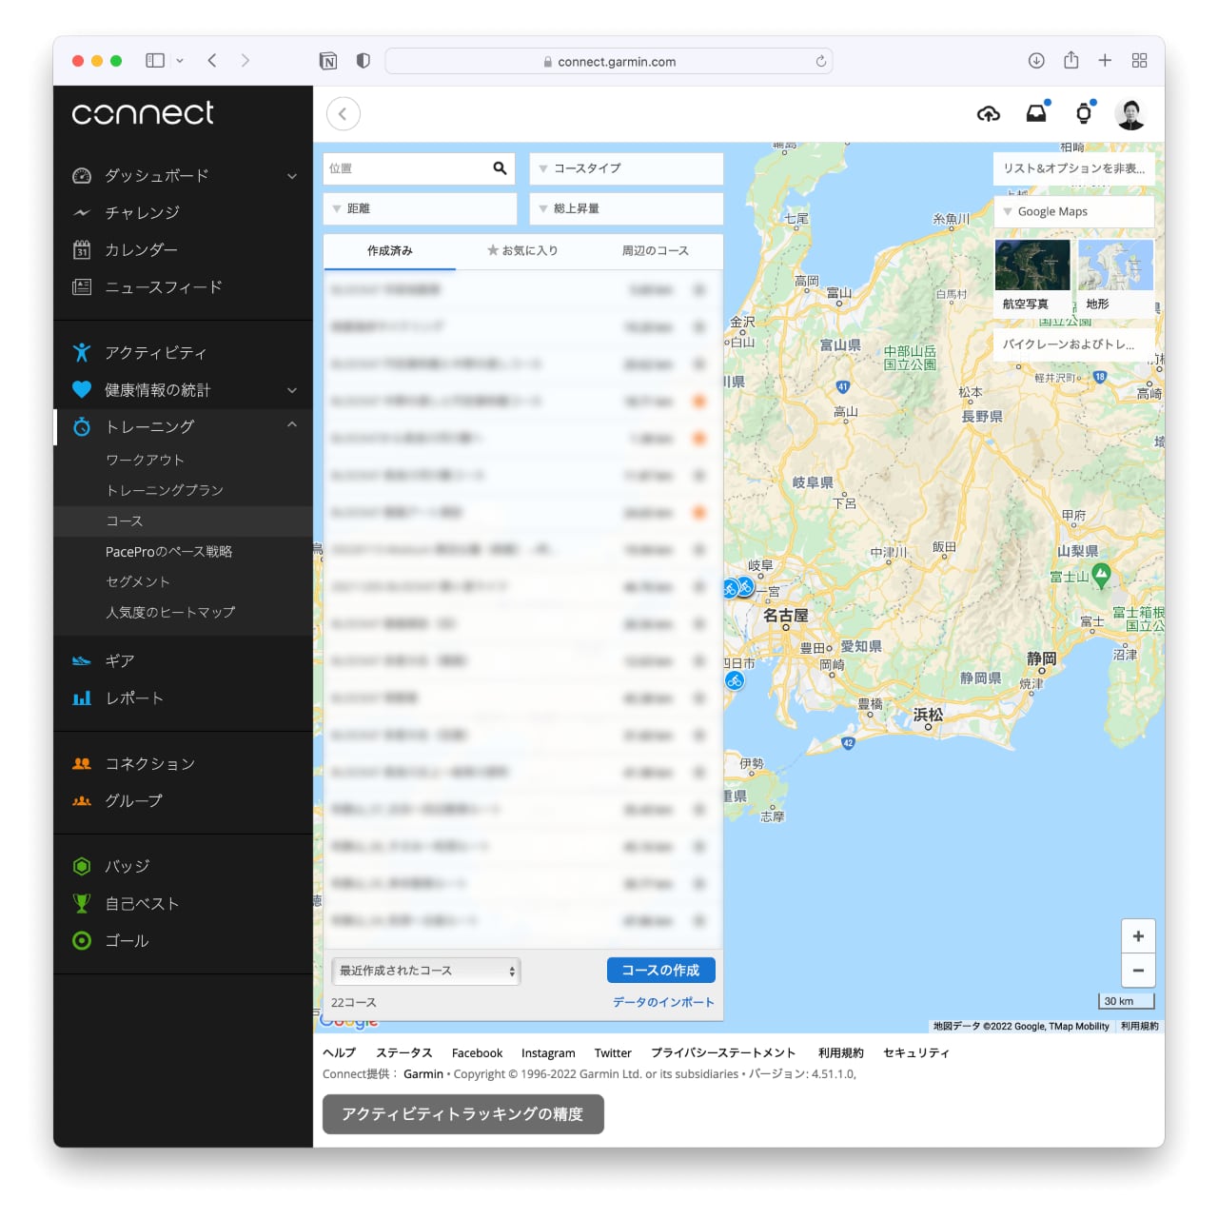Switch to the nearby courses tab
Screen dimensions: 1218x1218
[x=655, y=251]
